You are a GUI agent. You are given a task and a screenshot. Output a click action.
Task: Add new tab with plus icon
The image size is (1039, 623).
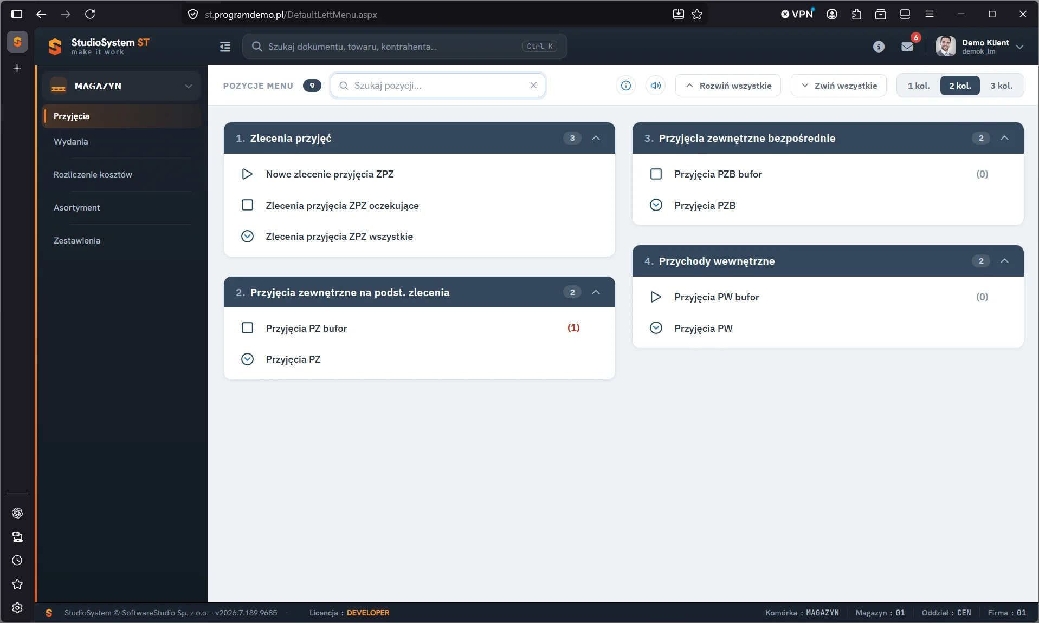click(x=17, y=68)
